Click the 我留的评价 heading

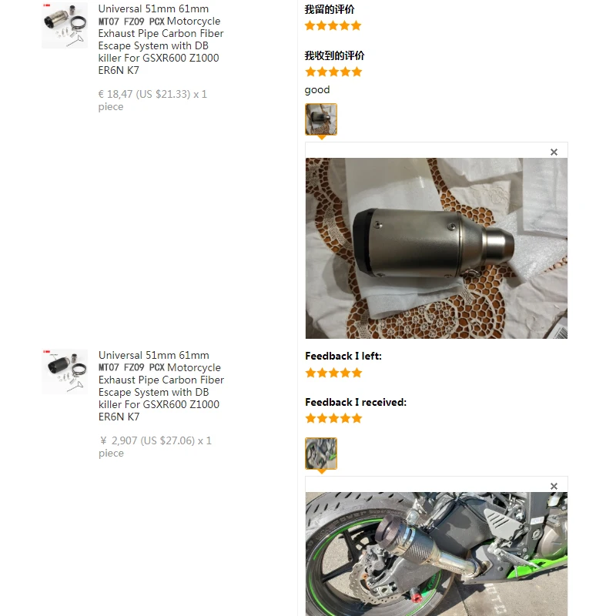point(330,9)
